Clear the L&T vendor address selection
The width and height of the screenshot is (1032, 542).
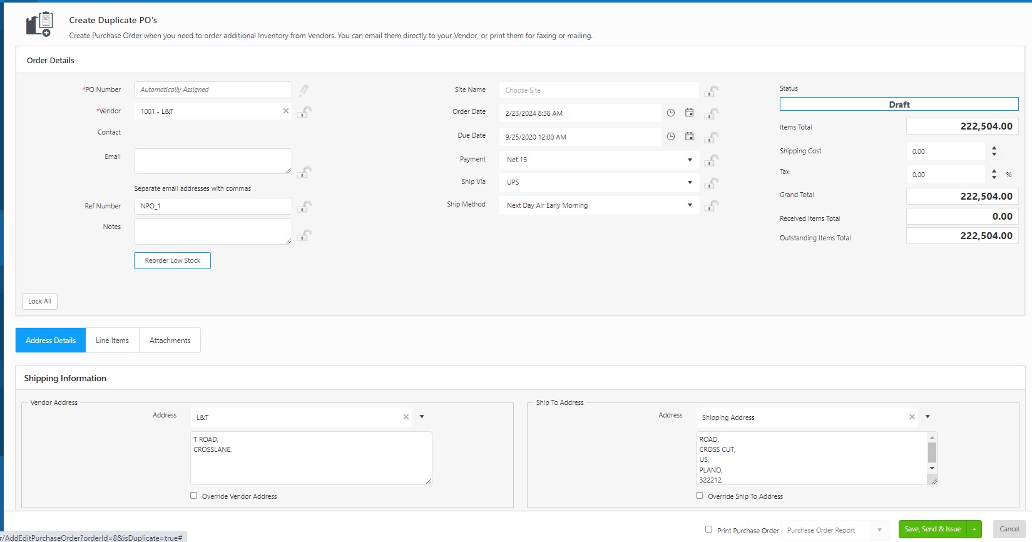pyautogui.click(x=406, y=417)
